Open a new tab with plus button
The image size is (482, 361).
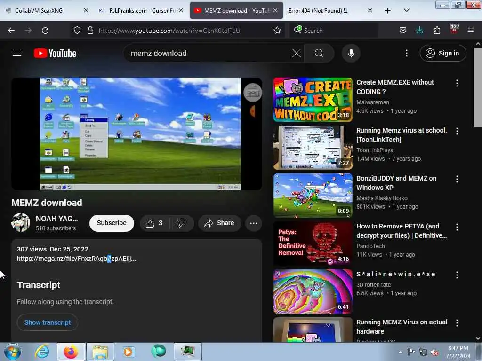388,10
